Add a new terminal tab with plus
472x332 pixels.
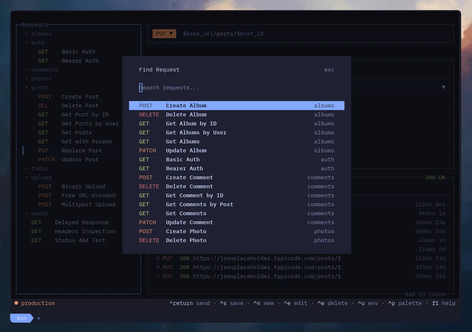[39, 318]
